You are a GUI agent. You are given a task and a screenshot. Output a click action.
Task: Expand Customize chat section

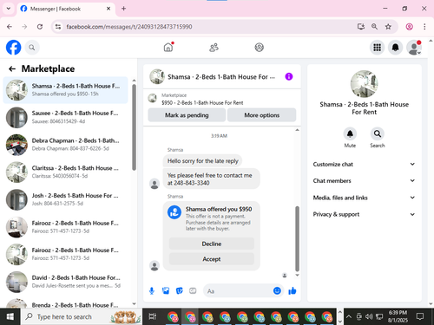(364, 164)
